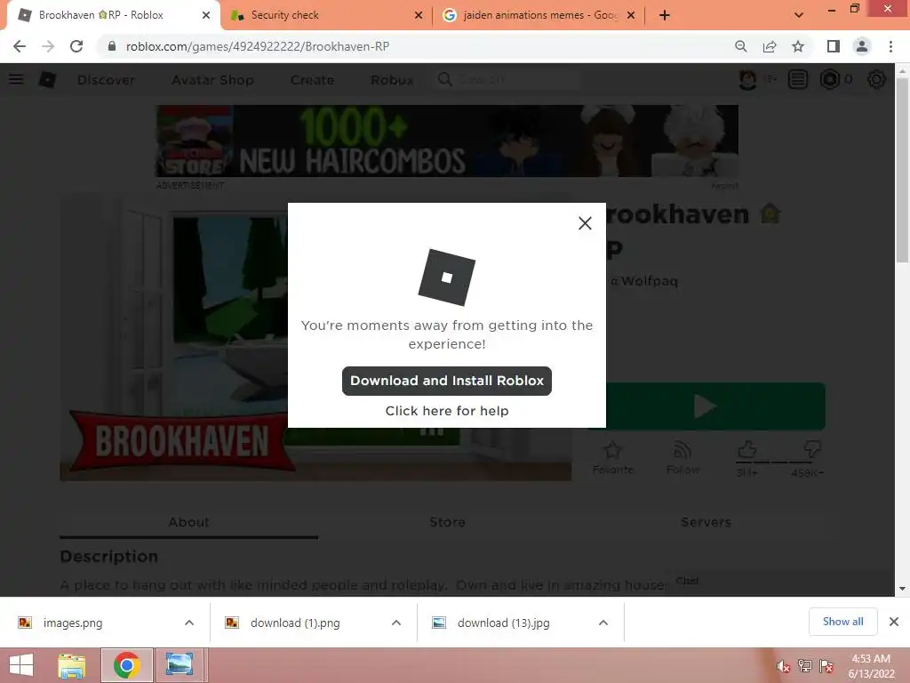The width and height of the screenshot is (910, 683).
Task: Click the Roblox home logo
Action: click(48, 79)
